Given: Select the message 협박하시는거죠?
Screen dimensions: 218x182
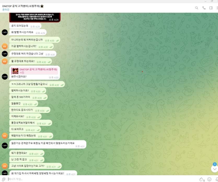Looking at the screenshot, I should click(28, 91).
